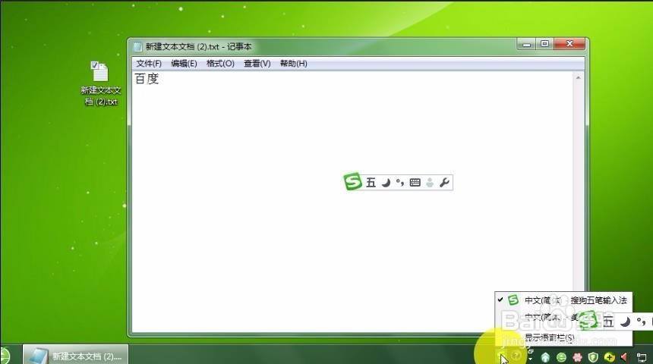The image size is (653, 364).
Task: Toggle the 五 Chinese/English mode on the IME bar
Action: (371, 183)
